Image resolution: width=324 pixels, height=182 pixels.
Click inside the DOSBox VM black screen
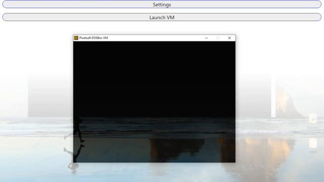pyautogui.click(x=154, y=102)
